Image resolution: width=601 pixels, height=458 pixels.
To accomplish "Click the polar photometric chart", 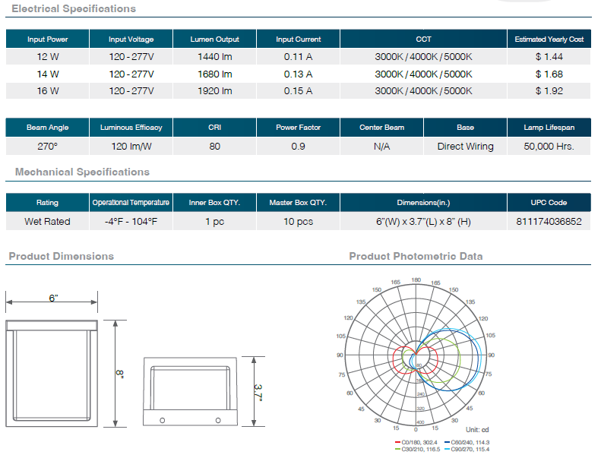I will (416, 355).
